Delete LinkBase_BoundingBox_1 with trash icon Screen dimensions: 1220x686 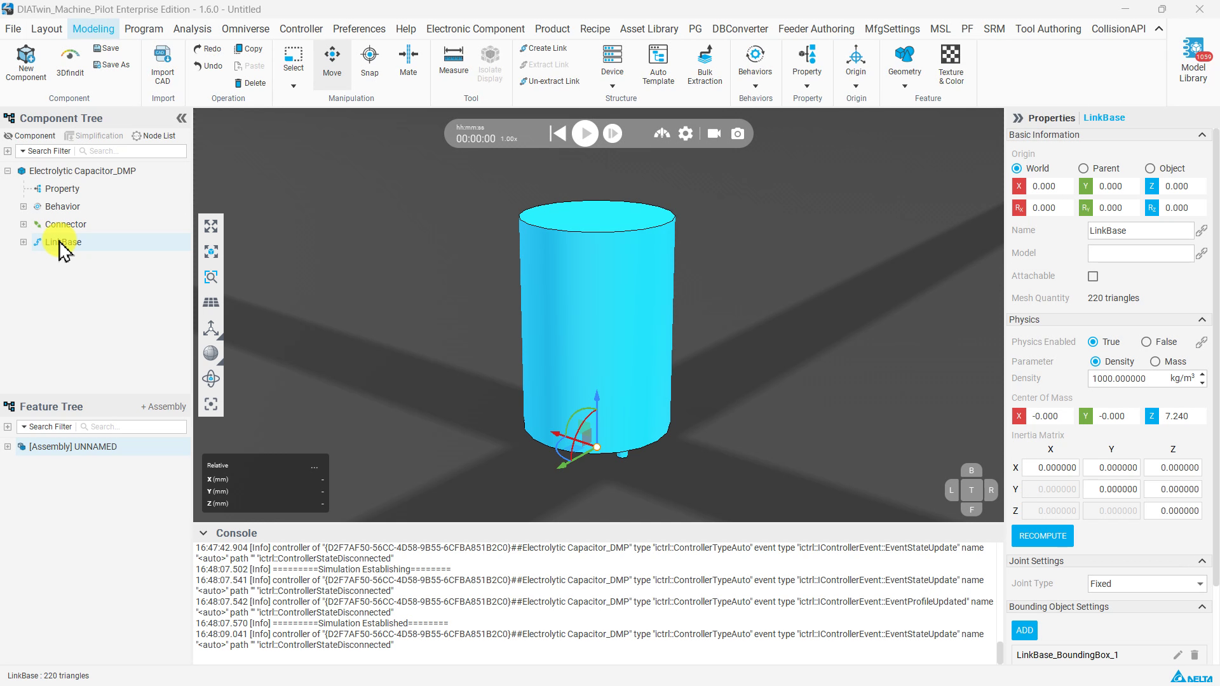1195,655
